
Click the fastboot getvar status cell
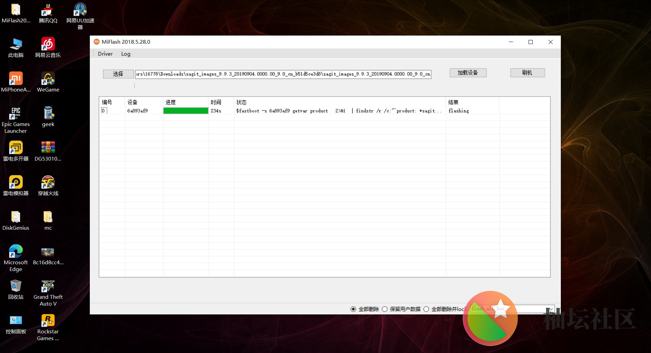coord(339,111)
